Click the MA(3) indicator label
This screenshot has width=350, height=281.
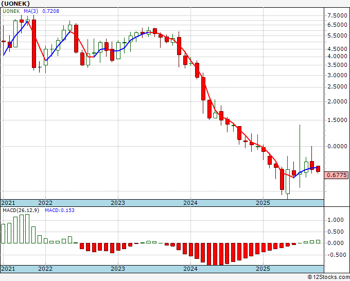tap(31, 11)
